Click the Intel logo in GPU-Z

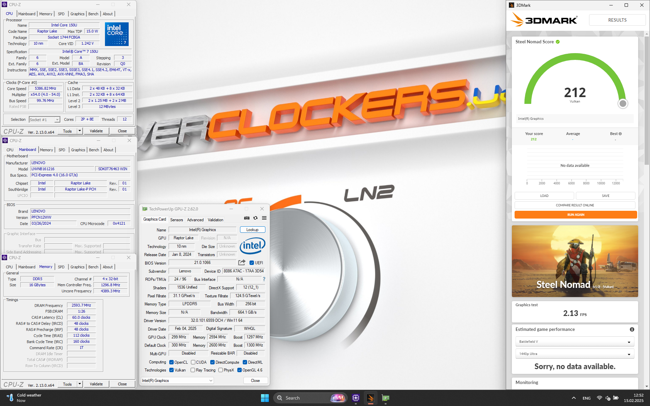[253, 246]
